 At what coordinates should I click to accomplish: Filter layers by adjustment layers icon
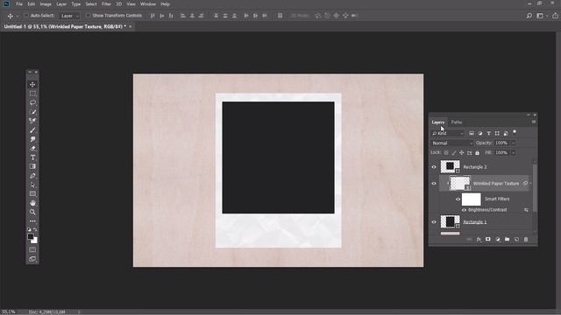coord(480,133)
